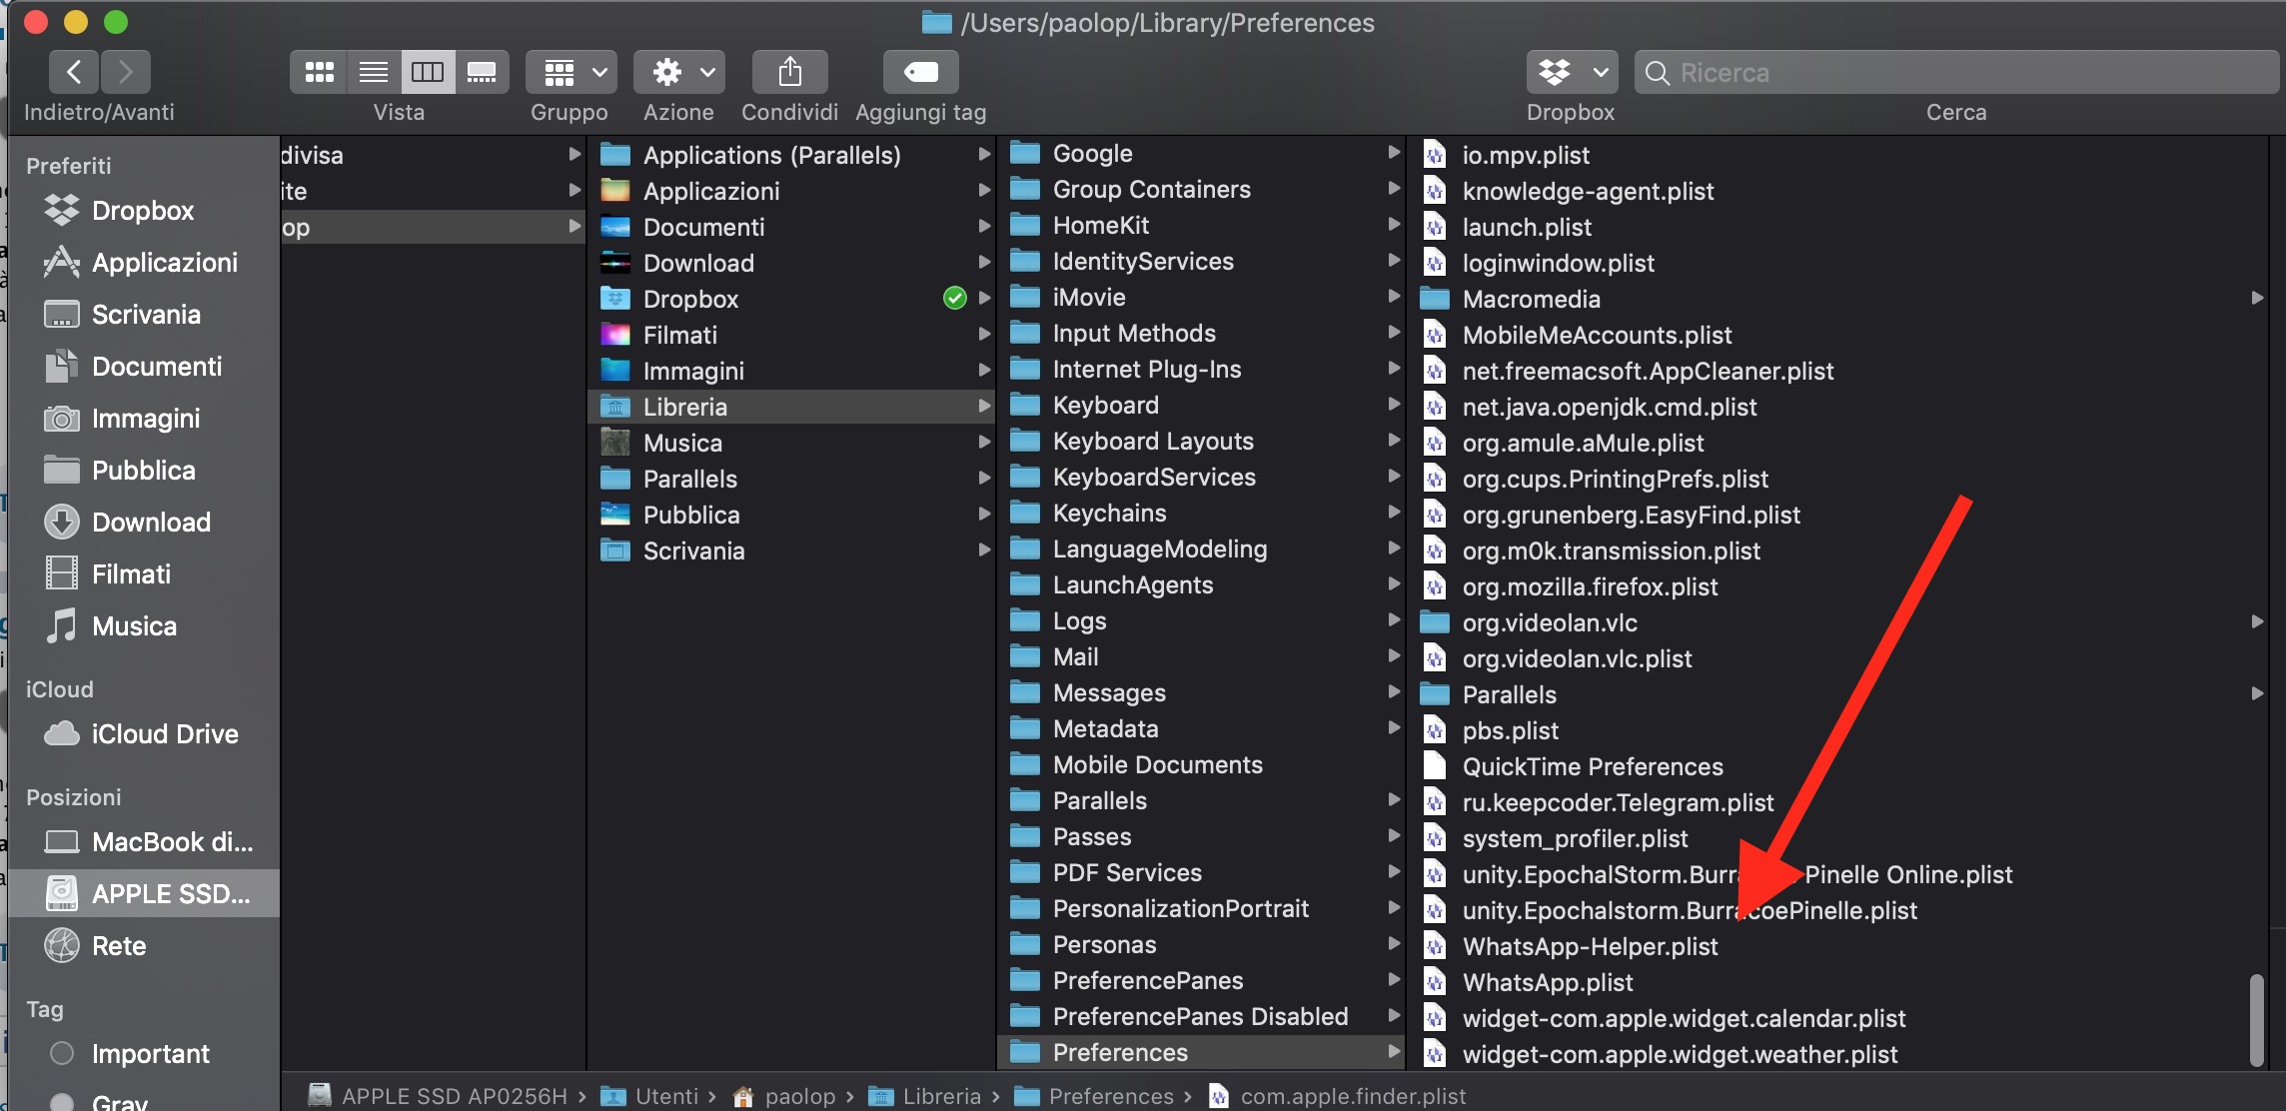Select the io.mpv.plist file

tap(1838, 155)
